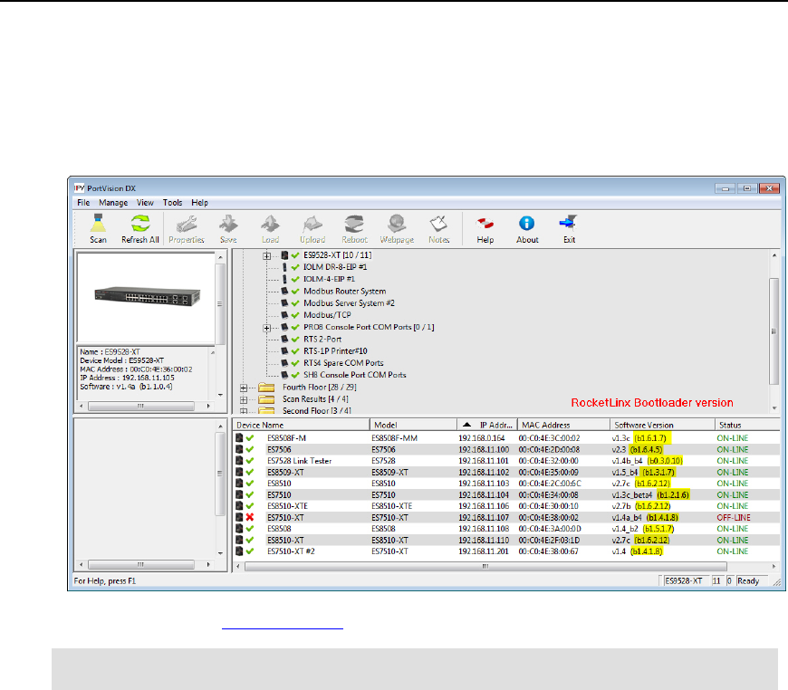Click the green check next to RTS 2-Port

click(295, 340)
